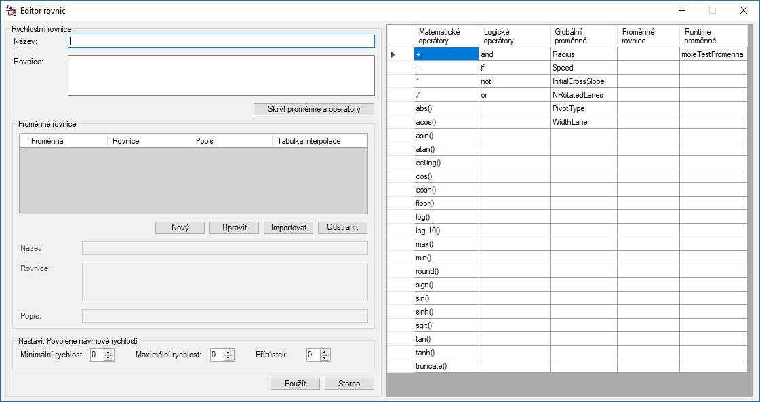This screenshot has width=760, height=402.
Task: Click Skrýt proměnné a operátory button
Action: pyautogui.click(x=314, y=109)
